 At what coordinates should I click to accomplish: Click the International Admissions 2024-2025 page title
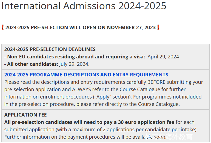click(84, 6)
